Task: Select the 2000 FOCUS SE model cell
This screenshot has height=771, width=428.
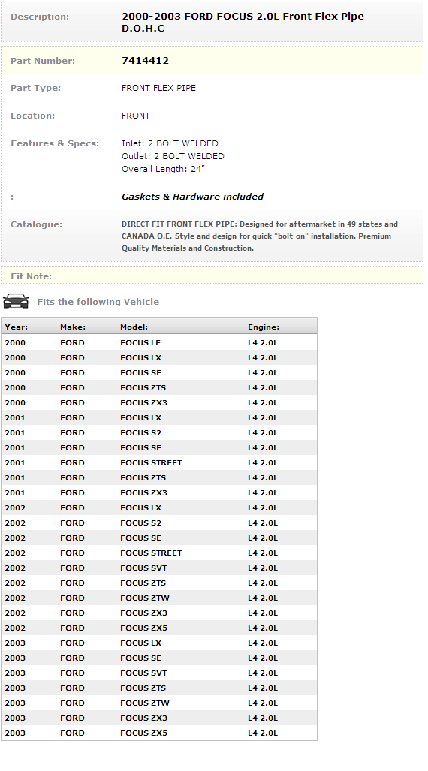Action: (x=140, y=372)
